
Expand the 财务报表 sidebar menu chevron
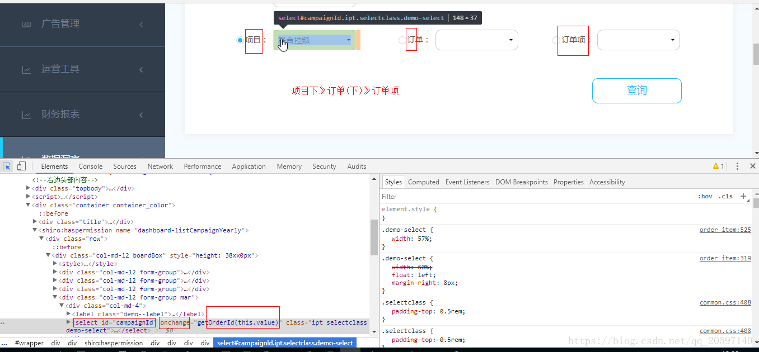[141, 115]
